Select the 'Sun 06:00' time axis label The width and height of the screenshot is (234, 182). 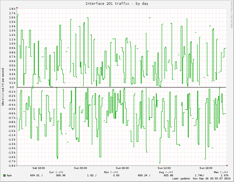pyautogui.click(x=122, y=168)
